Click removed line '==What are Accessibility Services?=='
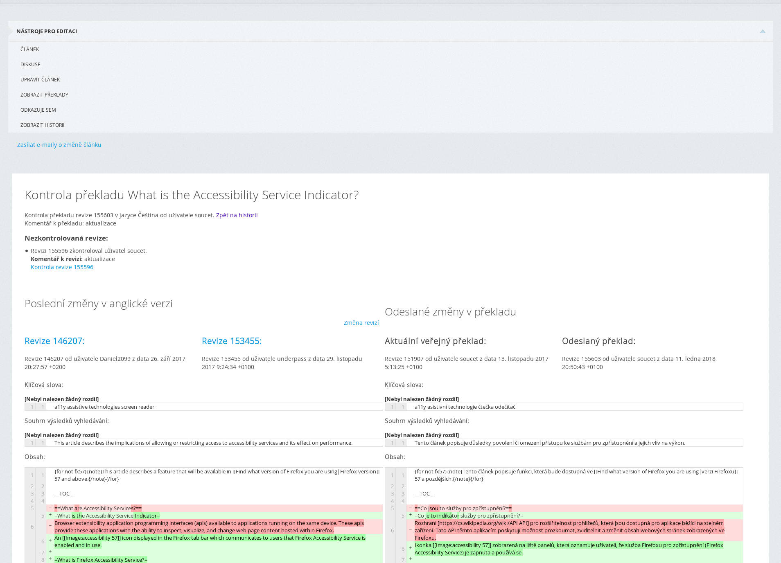 point(98,509)
